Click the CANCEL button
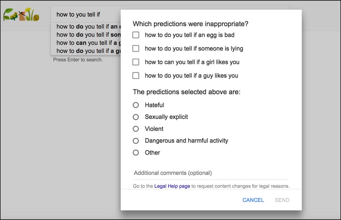This screenshot has height=220, width=341. [253, 200]
